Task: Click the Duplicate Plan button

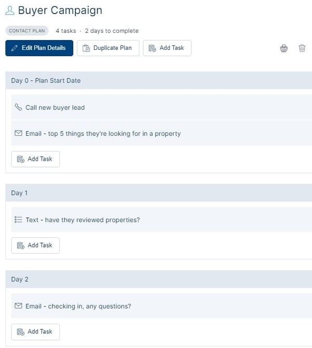Action: (108, 48)
